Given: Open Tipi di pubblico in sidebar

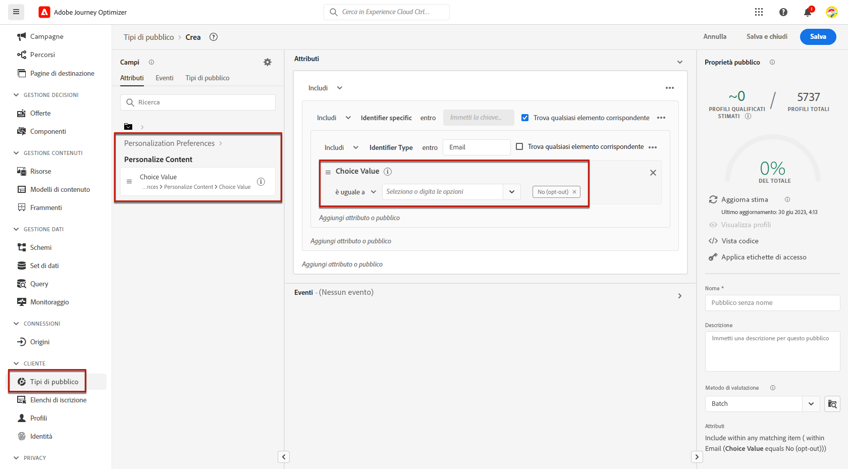Looking at the screenshot, I should point(54,382).
